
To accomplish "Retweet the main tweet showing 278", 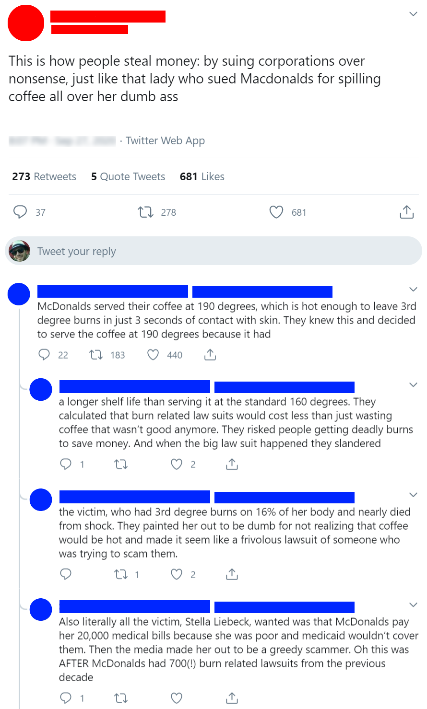I will (145, 212).
